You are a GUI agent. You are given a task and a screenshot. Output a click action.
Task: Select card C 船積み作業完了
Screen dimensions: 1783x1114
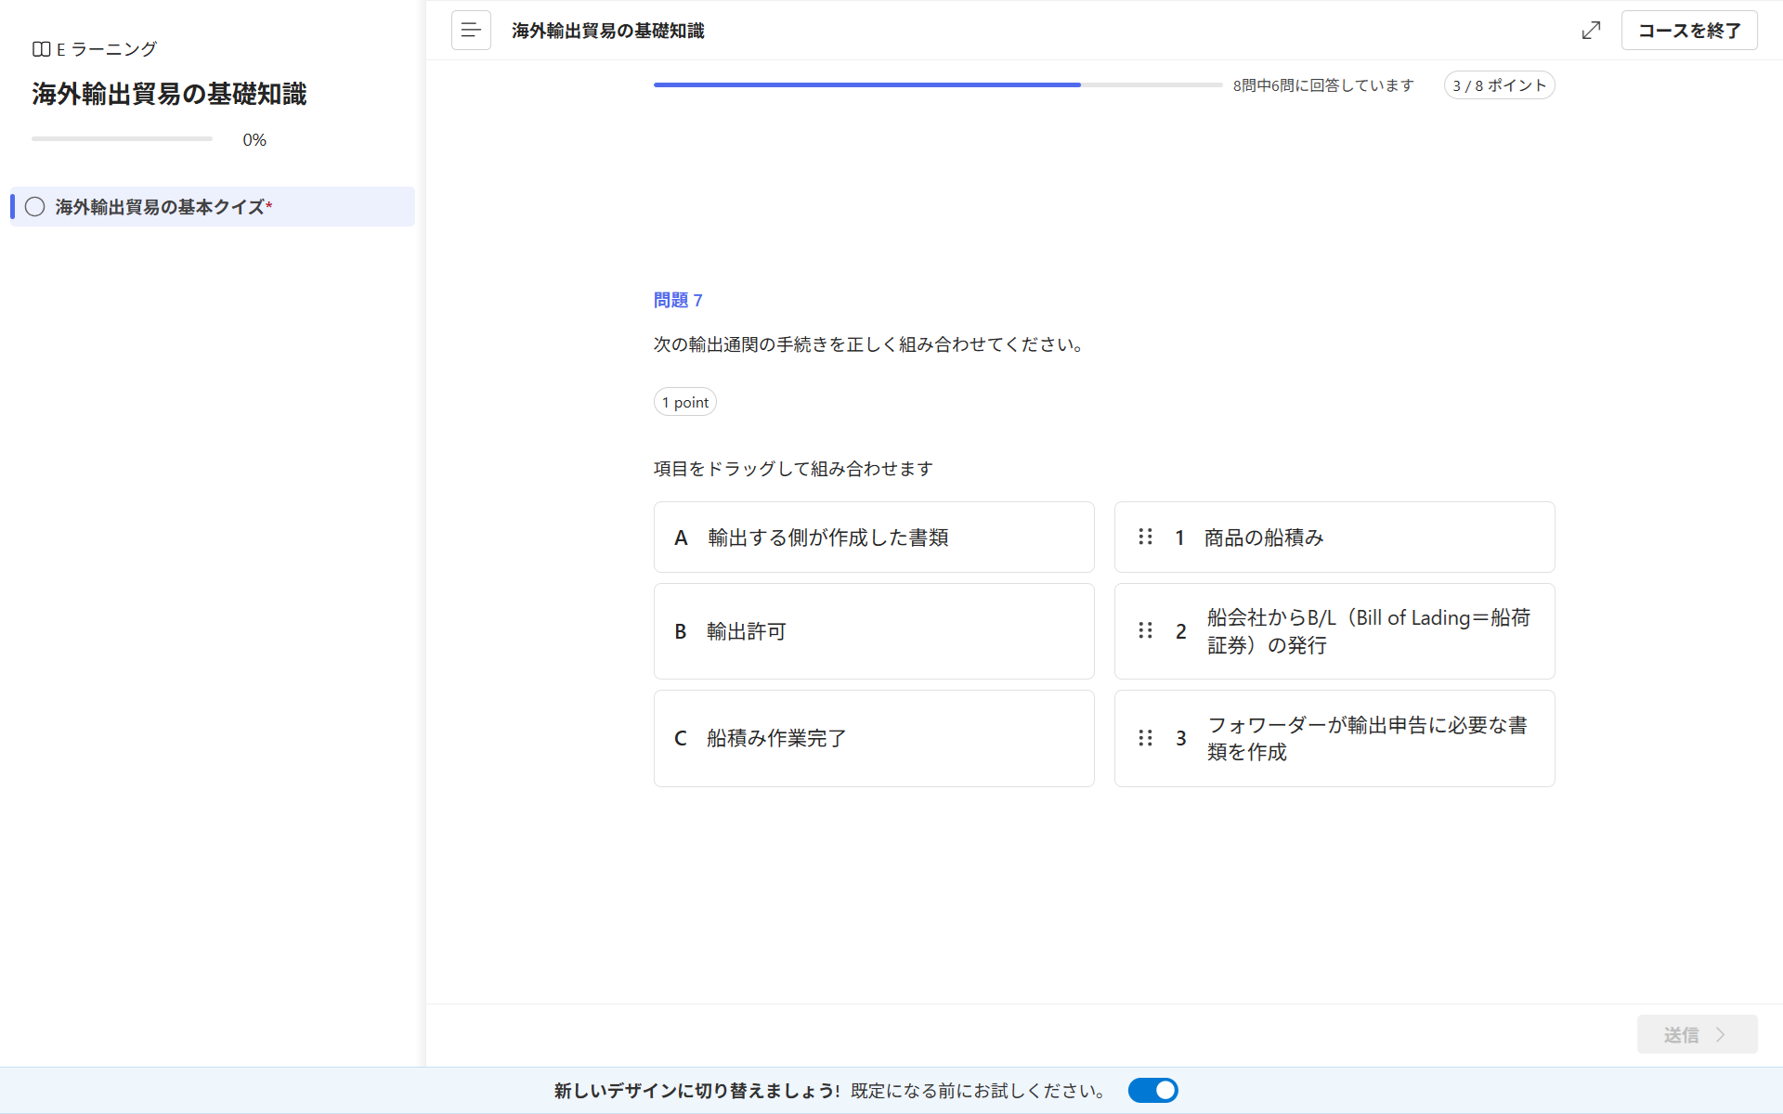874,738
